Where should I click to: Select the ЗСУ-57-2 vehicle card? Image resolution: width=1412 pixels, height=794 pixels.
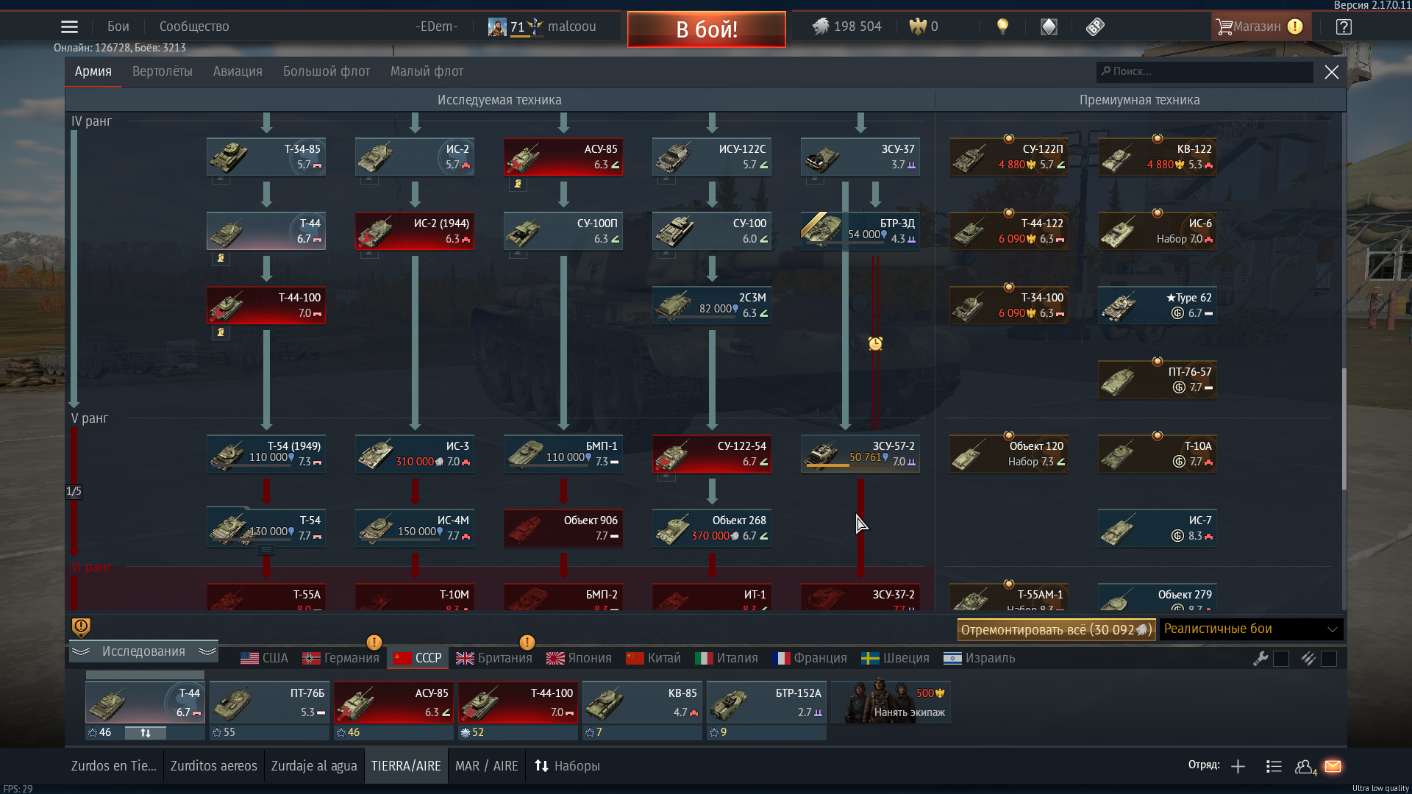point(860,454)
